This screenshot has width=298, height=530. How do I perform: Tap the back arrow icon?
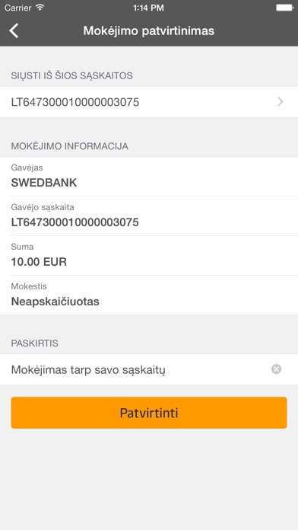pyautogui.click(x=14, y=30)
